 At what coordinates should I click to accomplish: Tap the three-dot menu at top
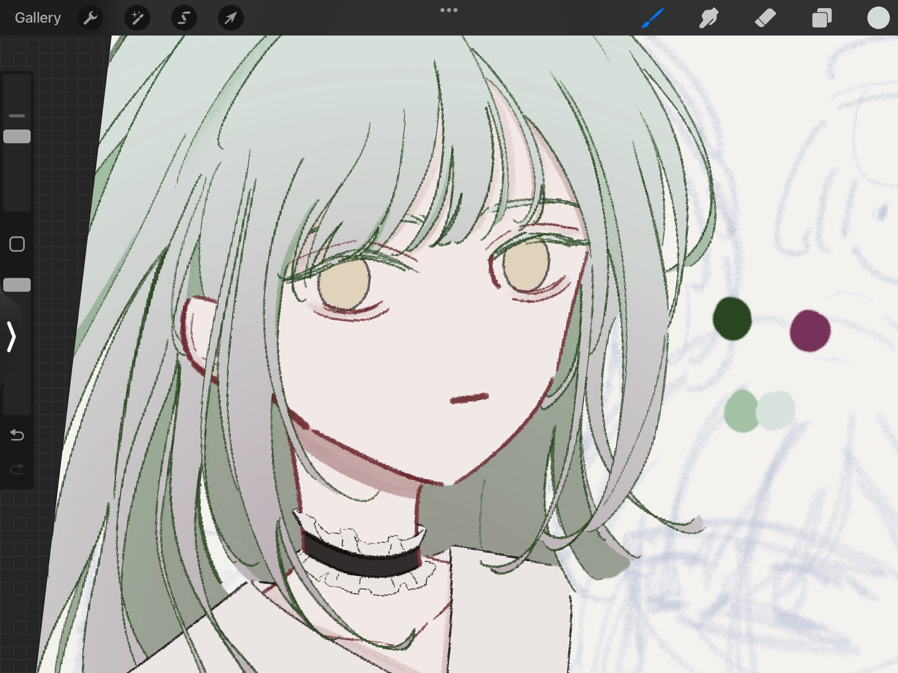(x=449, y=10)
